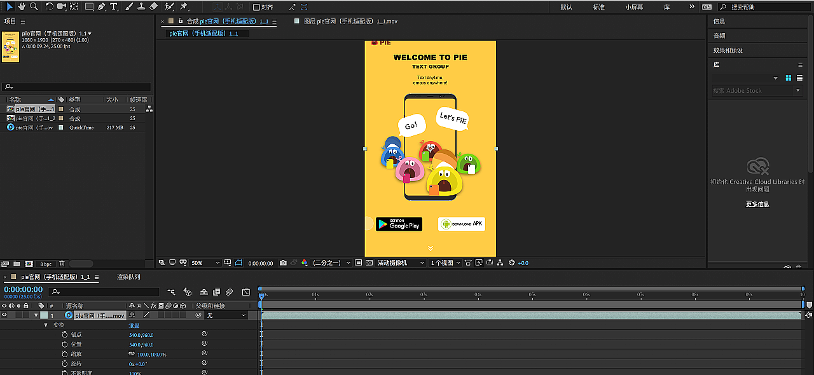Toggle stopwatch for 旋转 property

(x=64, y=364)
